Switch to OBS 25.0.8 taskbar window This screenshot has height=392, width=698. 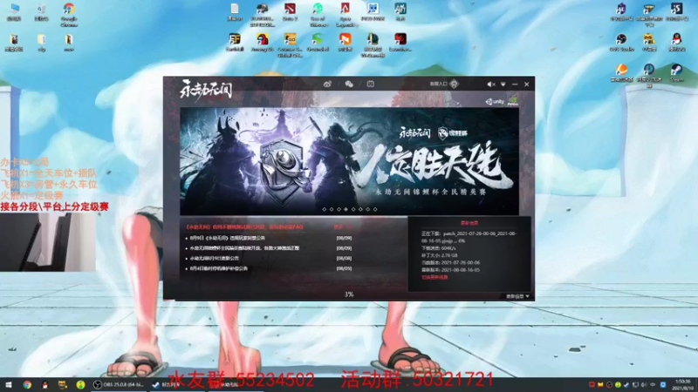[119, 384]
